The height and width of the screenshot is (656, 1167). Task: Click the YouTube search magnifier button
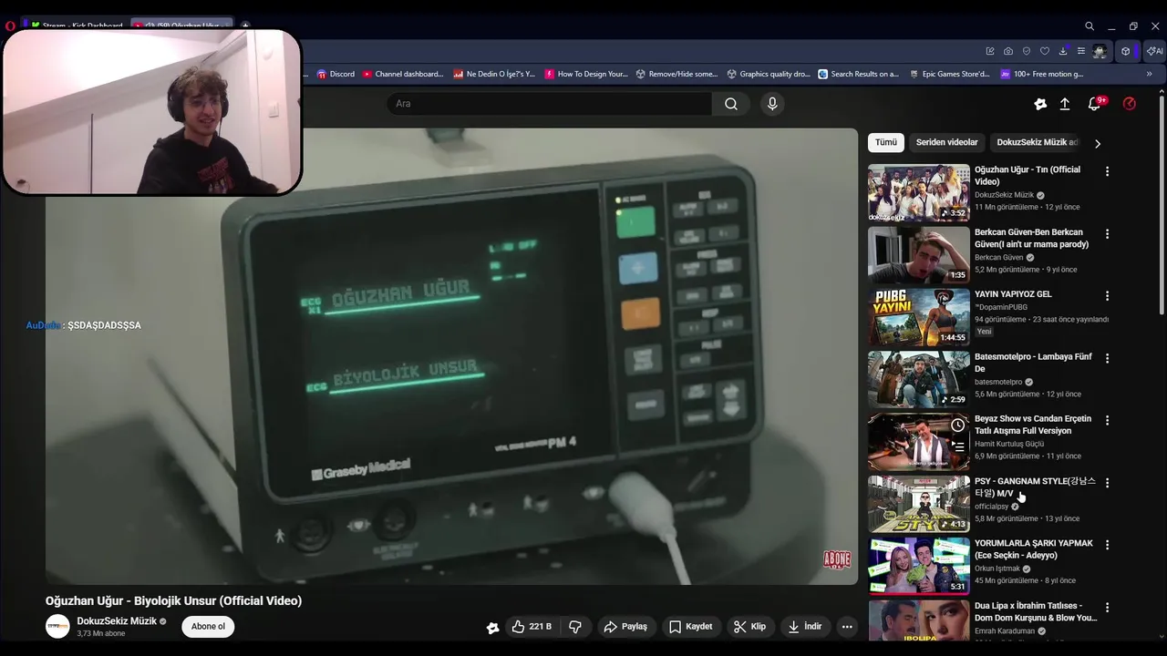tap(730, 104)
